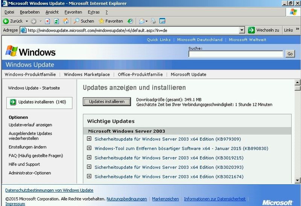The height and width of the screenshot is (206, 301).
Task: Click the Back (Zurück) arrow icon
Action: 6,21
